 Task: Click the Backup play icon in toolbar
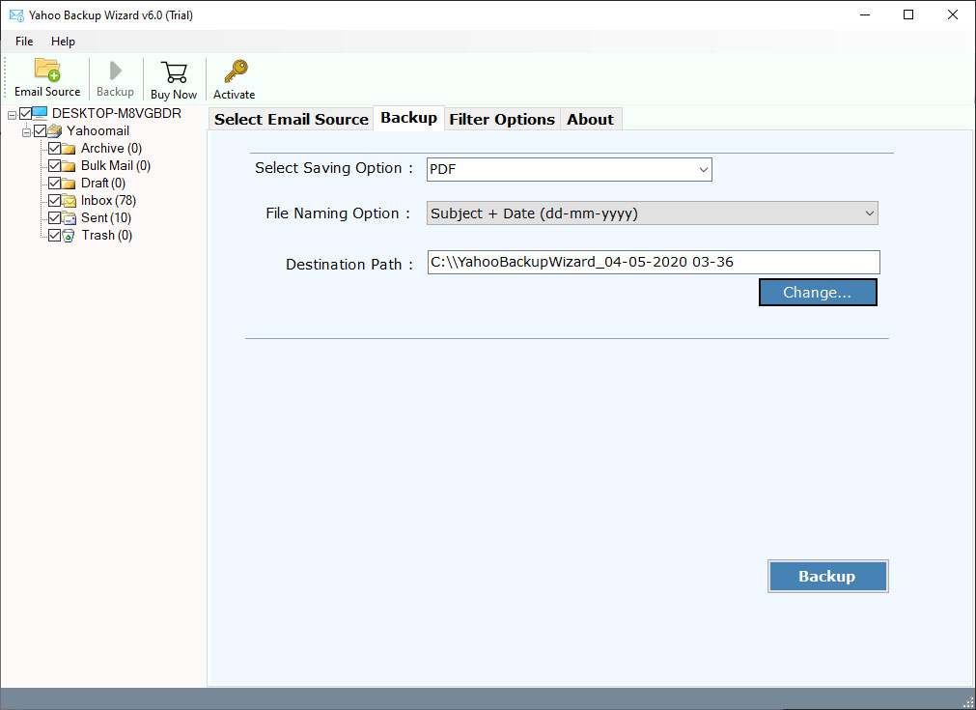(115, 71)
